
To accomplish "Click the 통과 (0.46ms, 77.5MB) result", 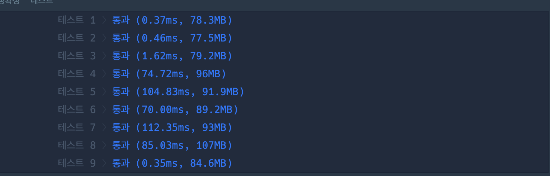I will (172, 38).
